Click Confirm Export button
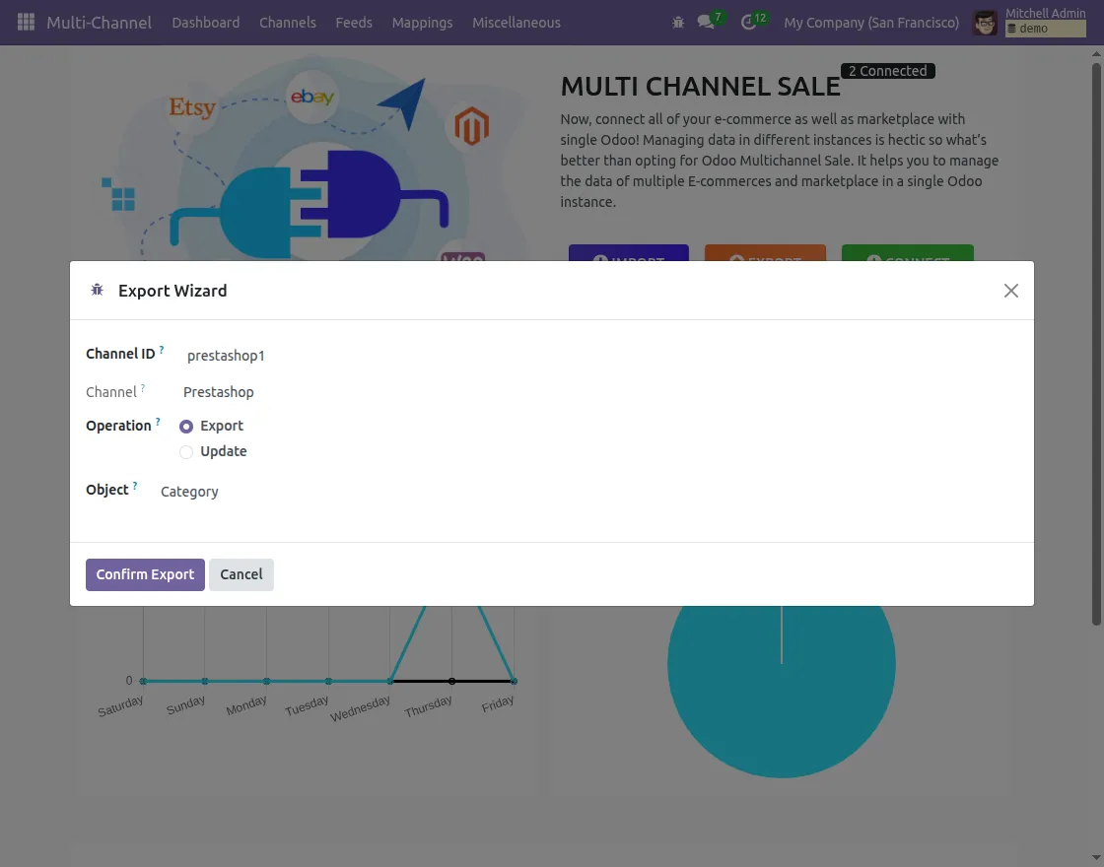Image resolution: width=1104 pixels, height=867 pixels. 145,574
